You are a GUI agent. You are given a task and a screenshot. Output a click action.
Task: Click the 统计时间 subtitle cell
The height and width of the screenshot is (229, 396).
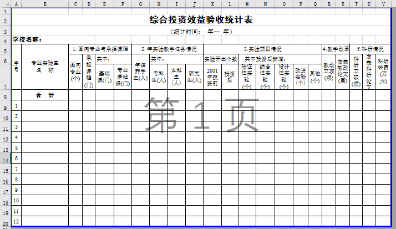tap(201, 31)
